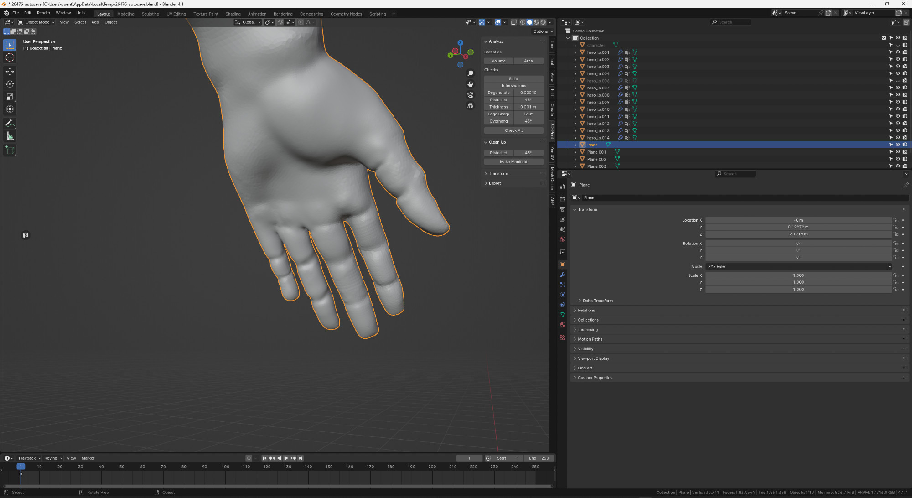
Task: Open the World properties tab icon
Action: 563,239
